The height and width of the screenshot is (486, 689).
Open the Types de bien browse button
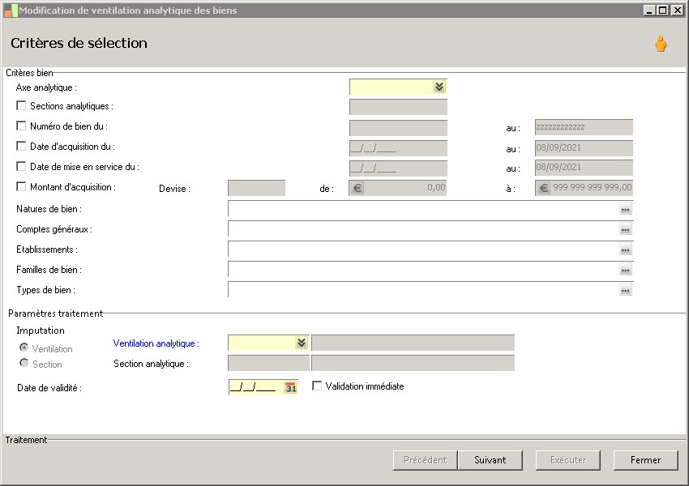625,290
